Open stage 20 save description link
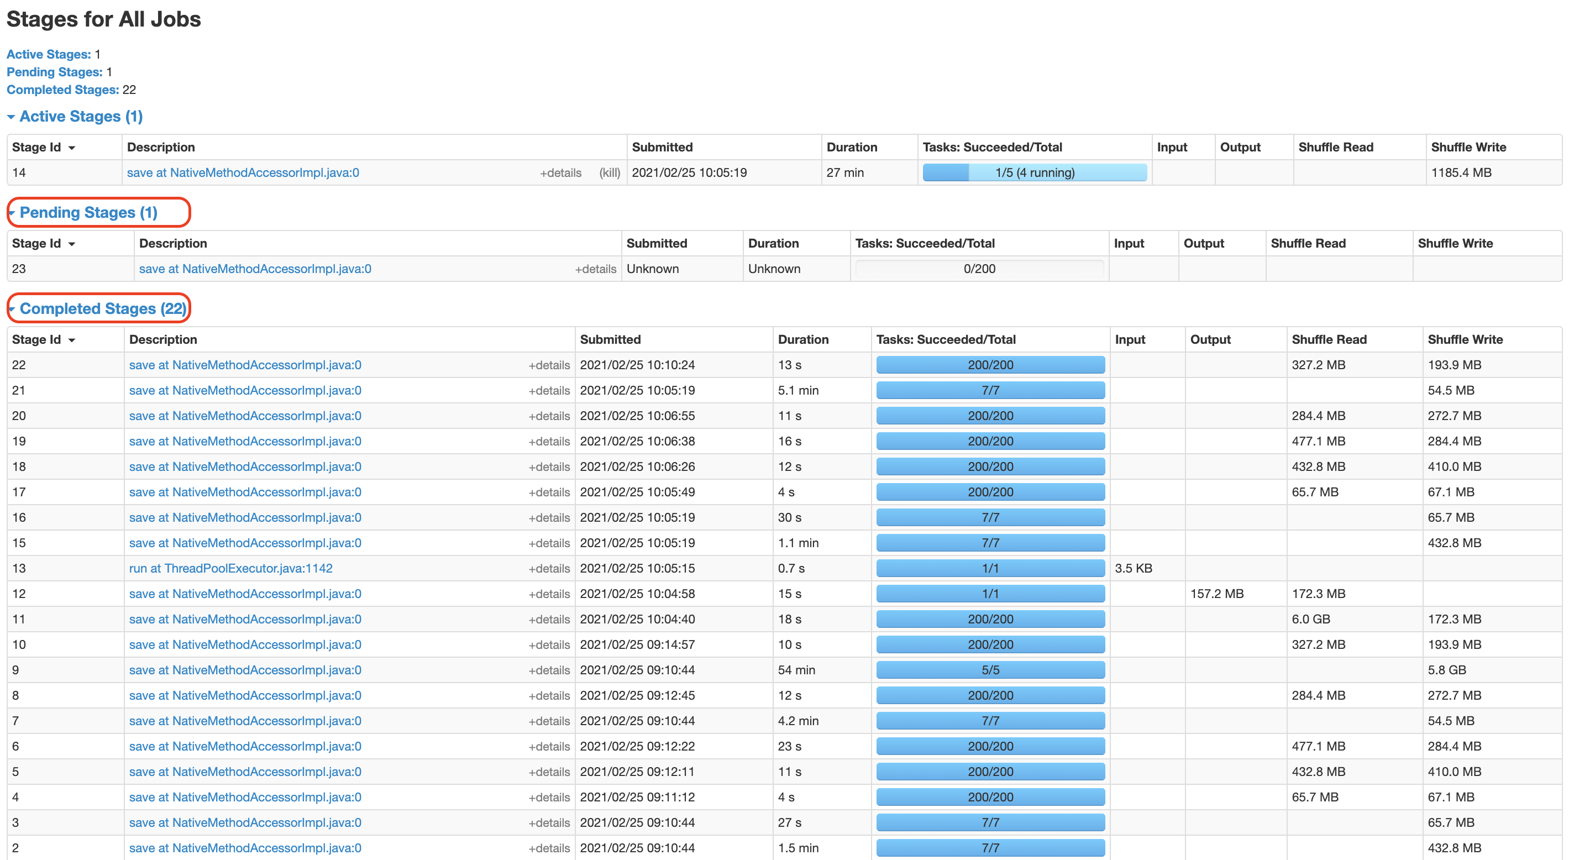The image size is (1574, 860). [x=245, y=416]
